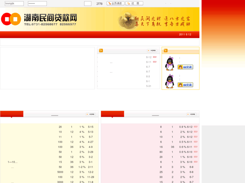The height and width of the screenshot is (183, 245).
Task: Click the amount 80 in the pink table
Action: (161, 152)
